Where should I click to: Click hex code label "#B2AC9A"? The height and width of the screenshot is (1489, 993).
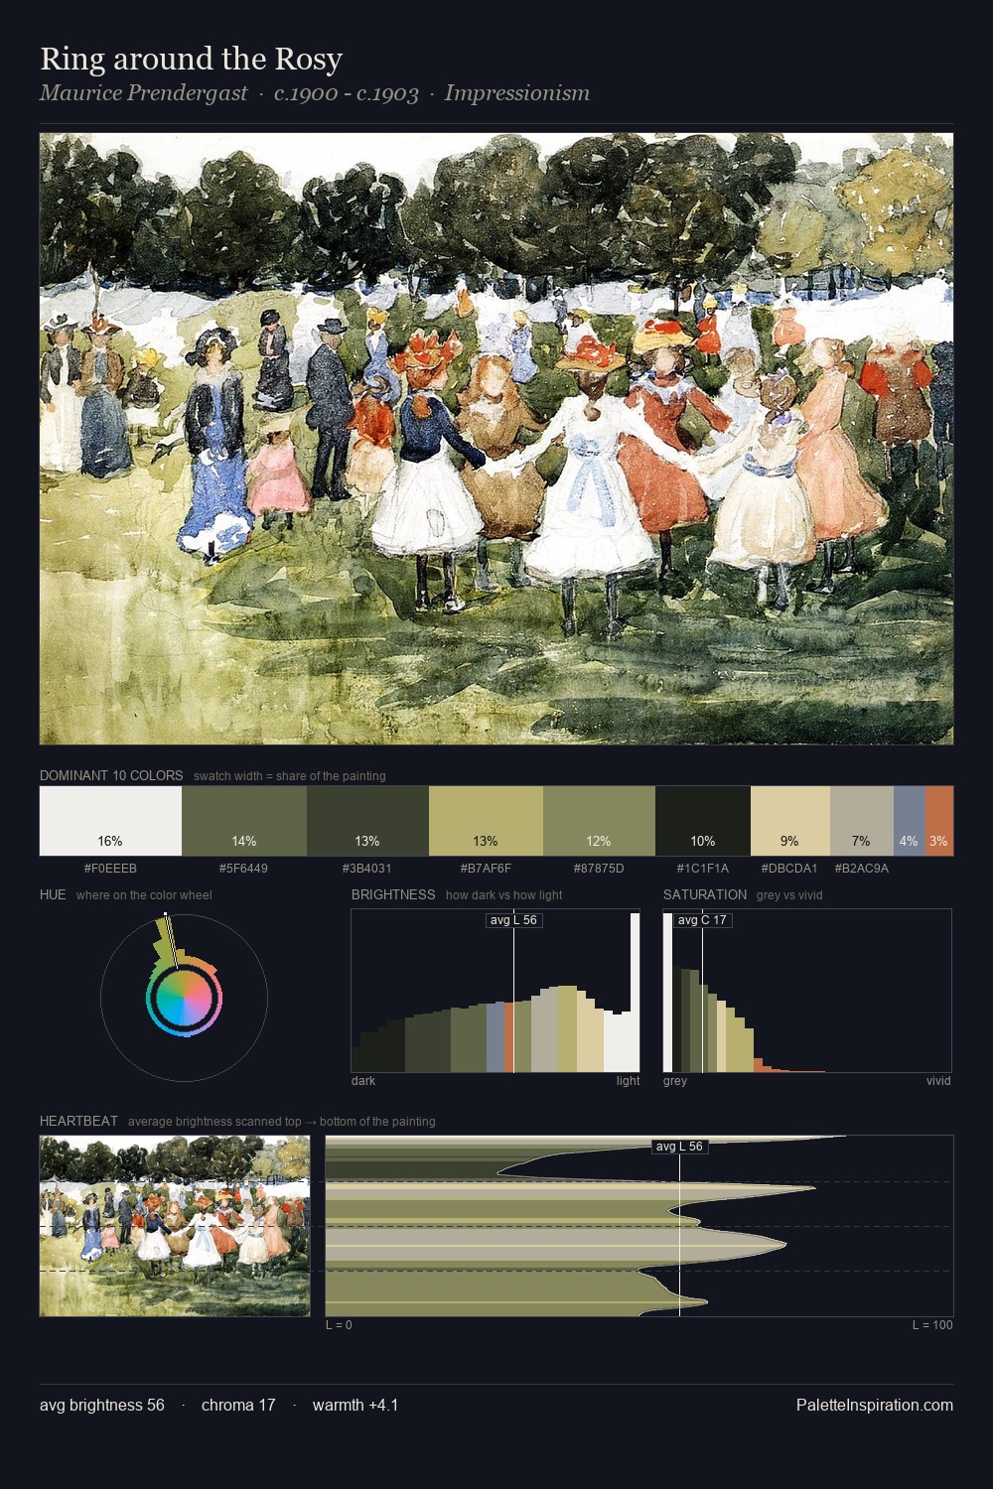point(861,868)
